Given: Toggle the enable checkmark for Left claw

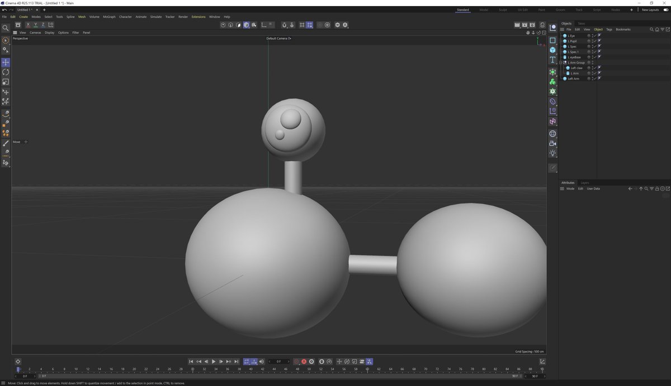Looking at the screenshot, I should coord(594,68).
